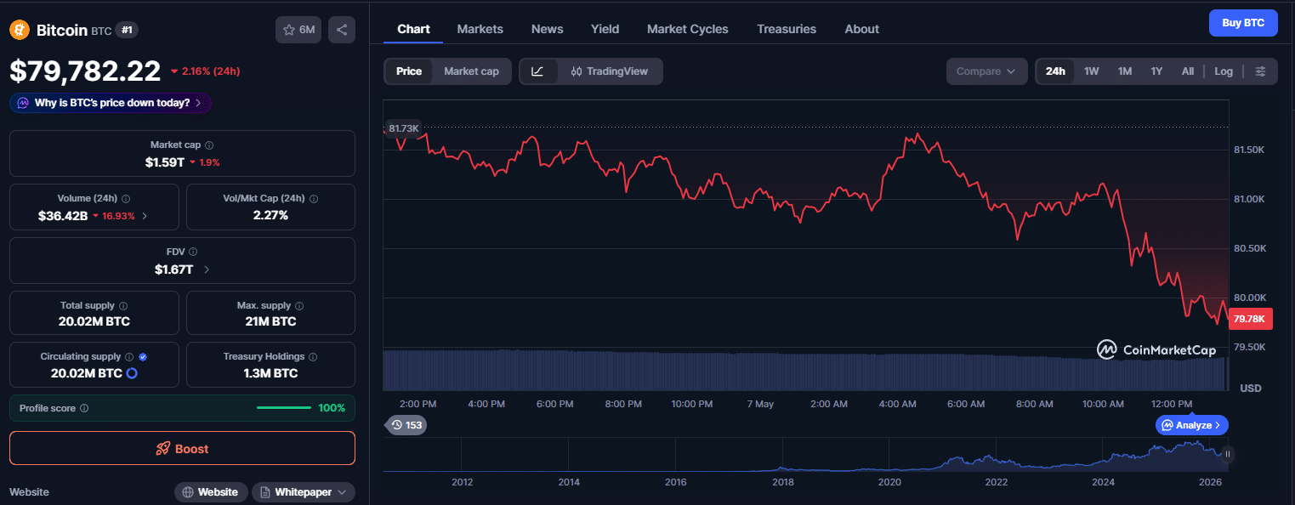Click the Max. supply info icon

[300, 305]
